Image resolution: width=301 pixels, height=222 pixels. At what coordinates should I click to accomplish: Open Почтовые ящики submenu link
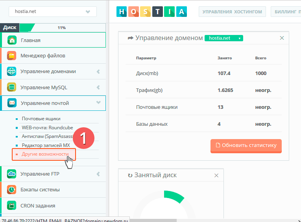point(41,119)
